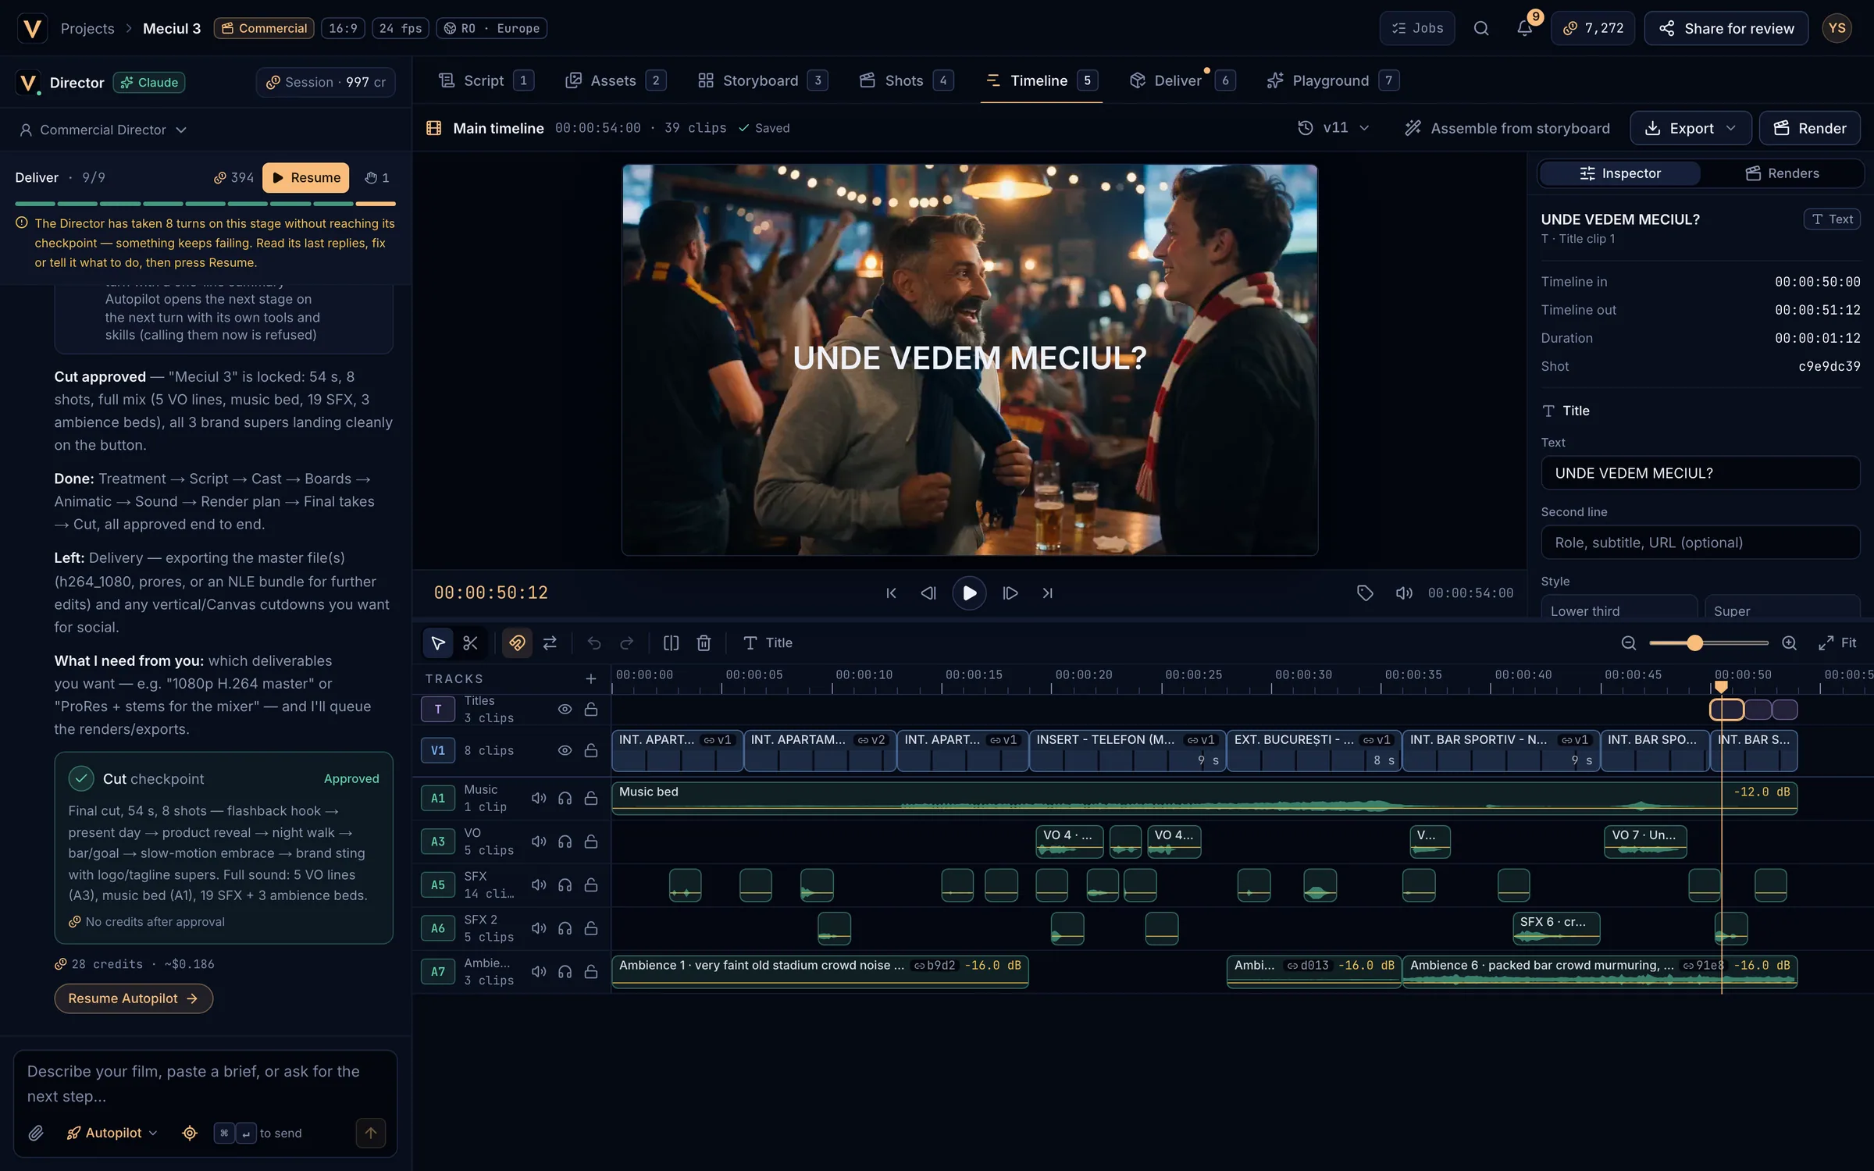Go to the Deliver tab
1874x1171 pixels.
point(1182,80)
